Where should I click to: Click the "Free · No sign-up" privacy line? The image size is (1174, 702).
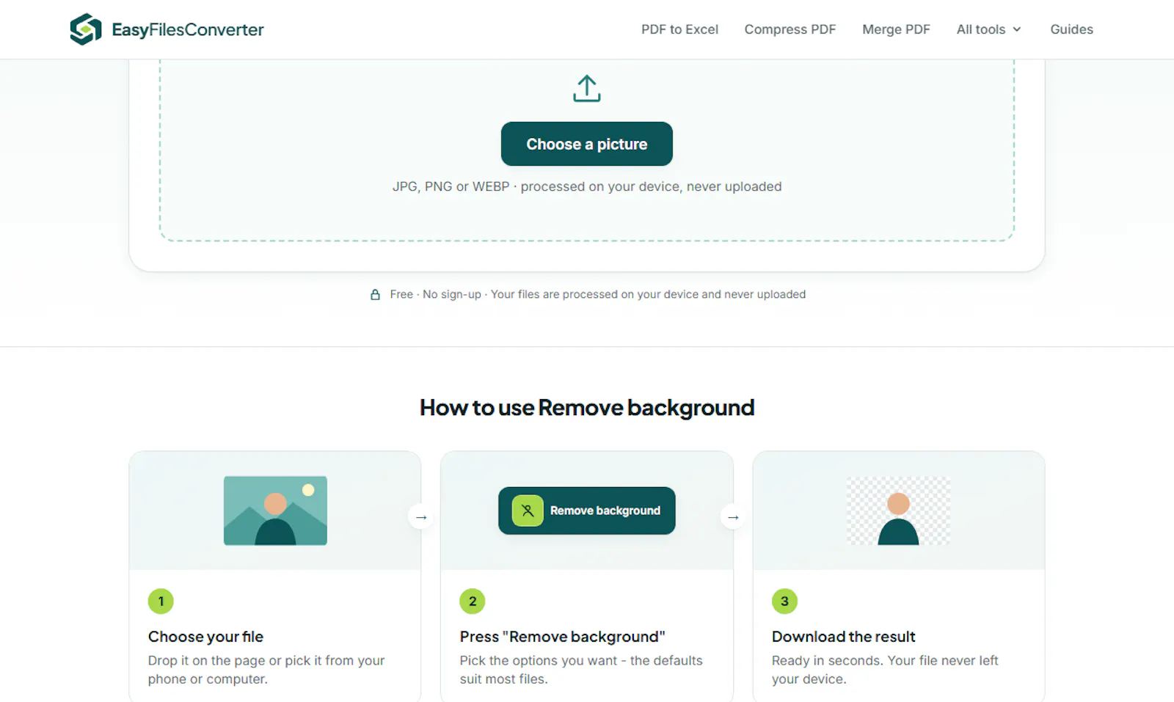click(598, 294)
